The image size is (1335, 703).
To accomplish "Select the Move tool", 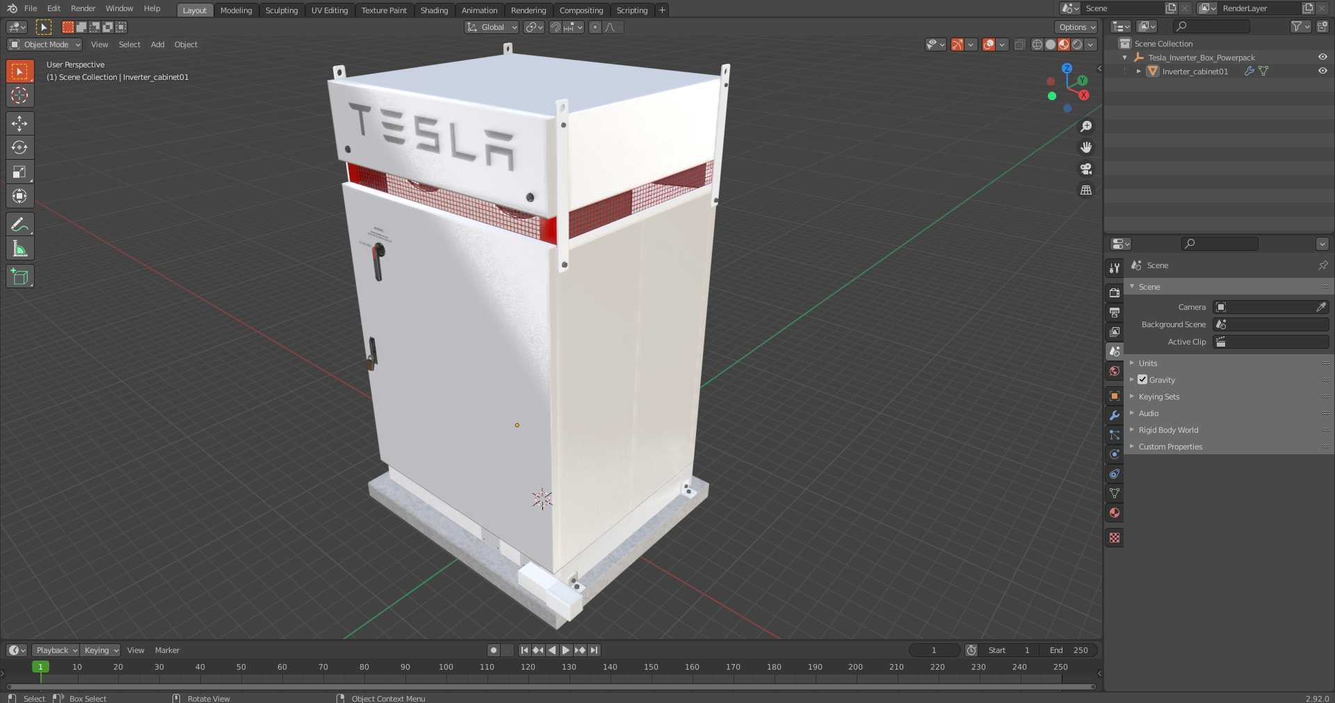I will pos(19,124).
